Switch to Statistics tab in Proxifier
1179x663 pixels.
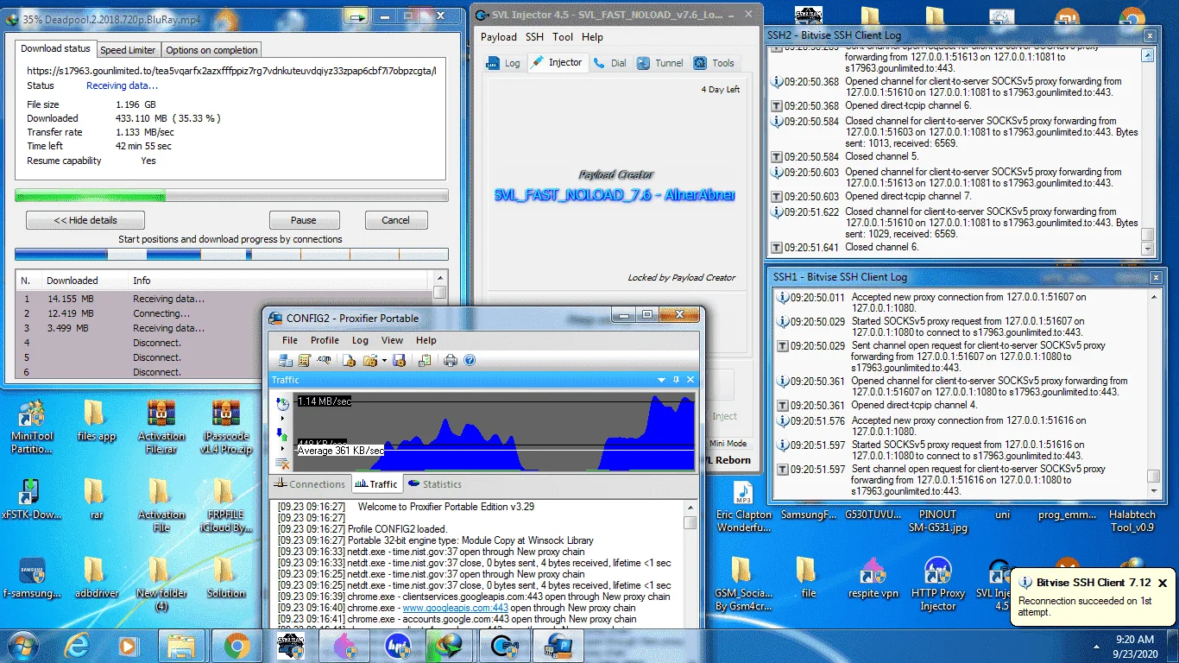pos(435,484)
